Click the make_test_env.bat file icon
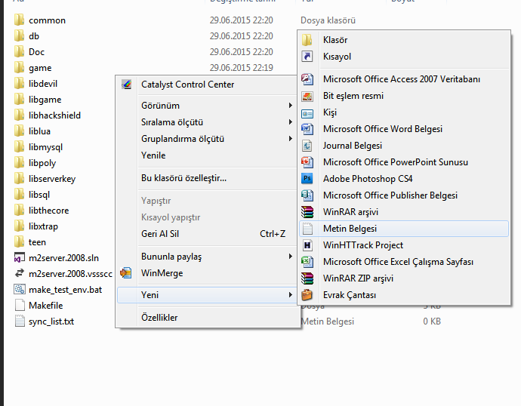 point(20,289)
